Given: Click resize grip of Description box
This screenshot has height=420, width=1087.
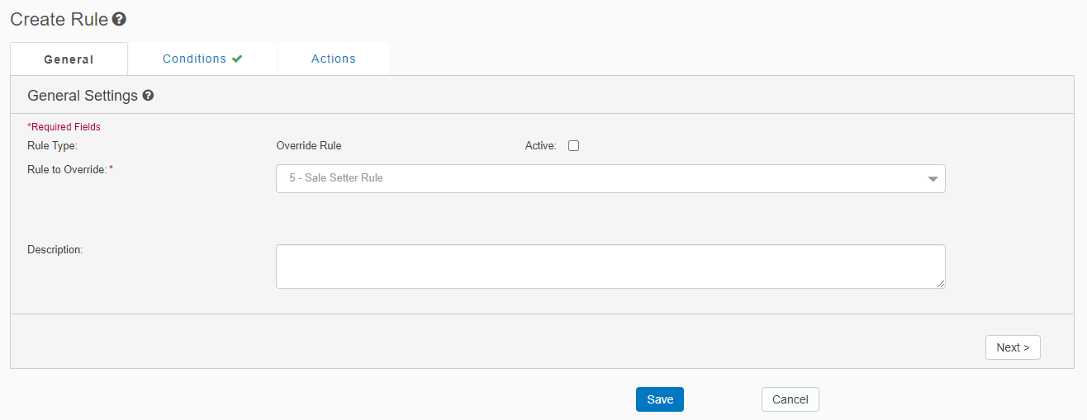Looking at the screenshot, I should (940, 283).
